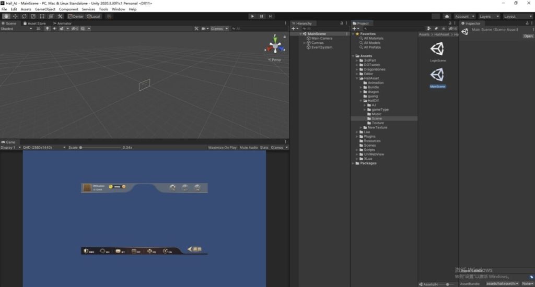Select the Rotate tool
Image resolution: width=535 pixels, height=287 pixels.
click(24, 16)
